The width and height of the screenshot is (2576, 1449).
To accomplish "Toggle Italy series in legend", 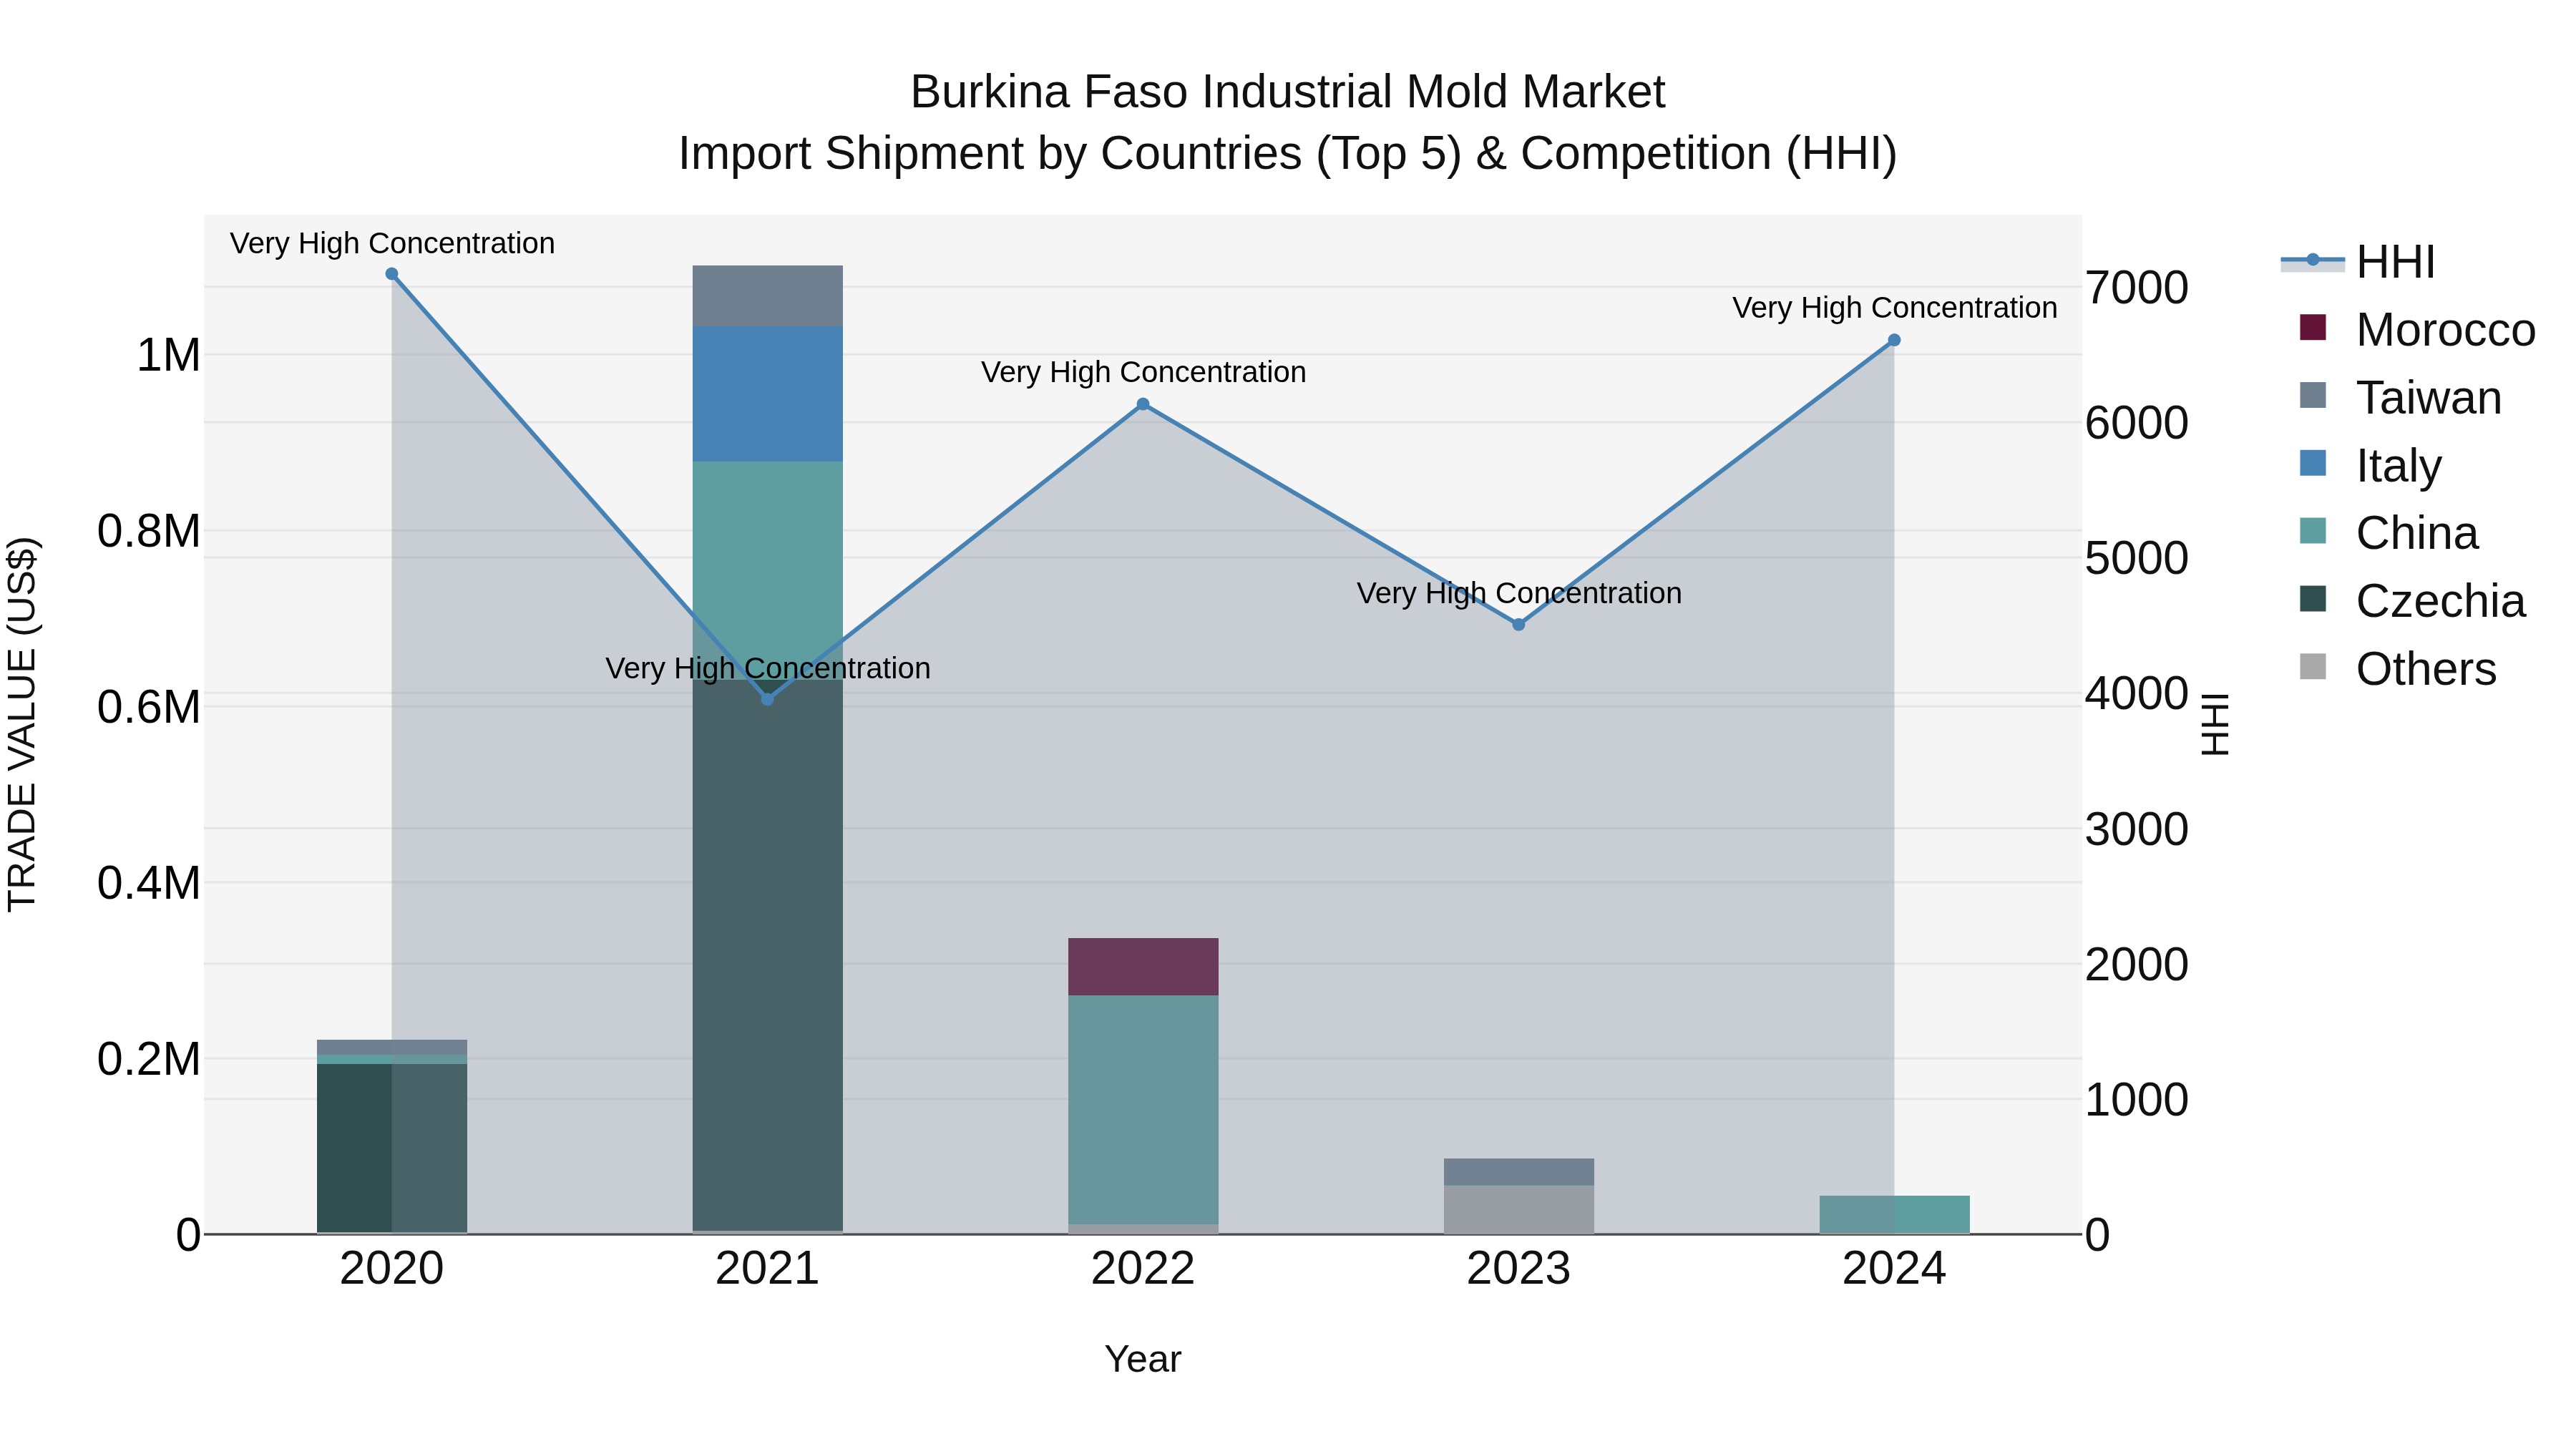I will (2370, 465).
